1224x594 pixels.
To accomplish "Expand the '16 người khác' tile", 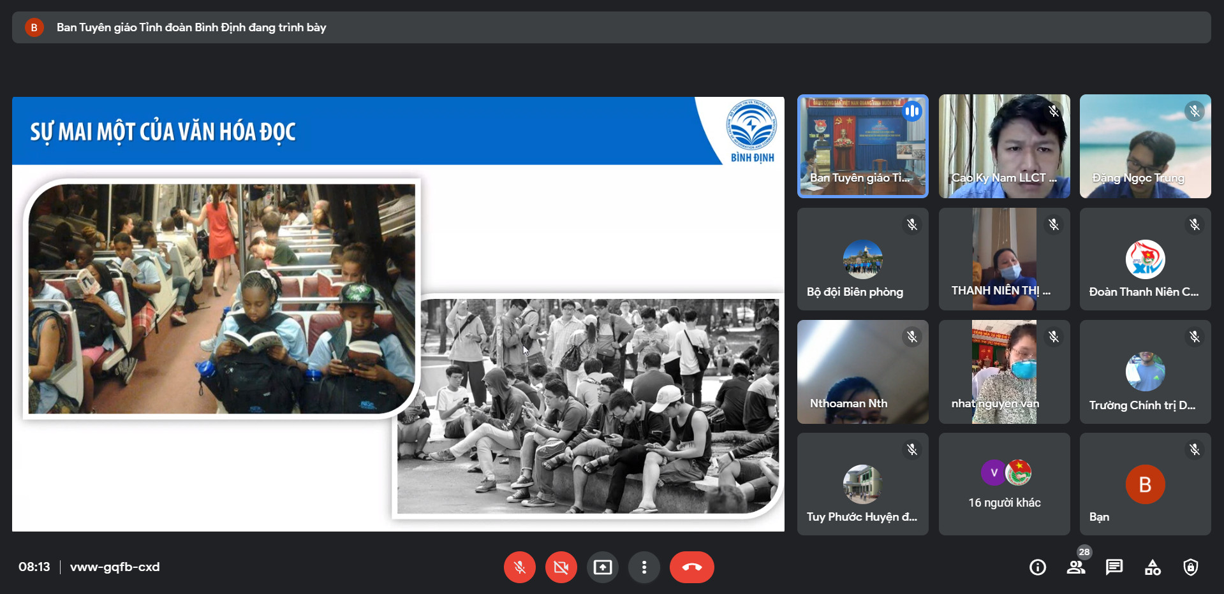I will (x=1004, y=484).
